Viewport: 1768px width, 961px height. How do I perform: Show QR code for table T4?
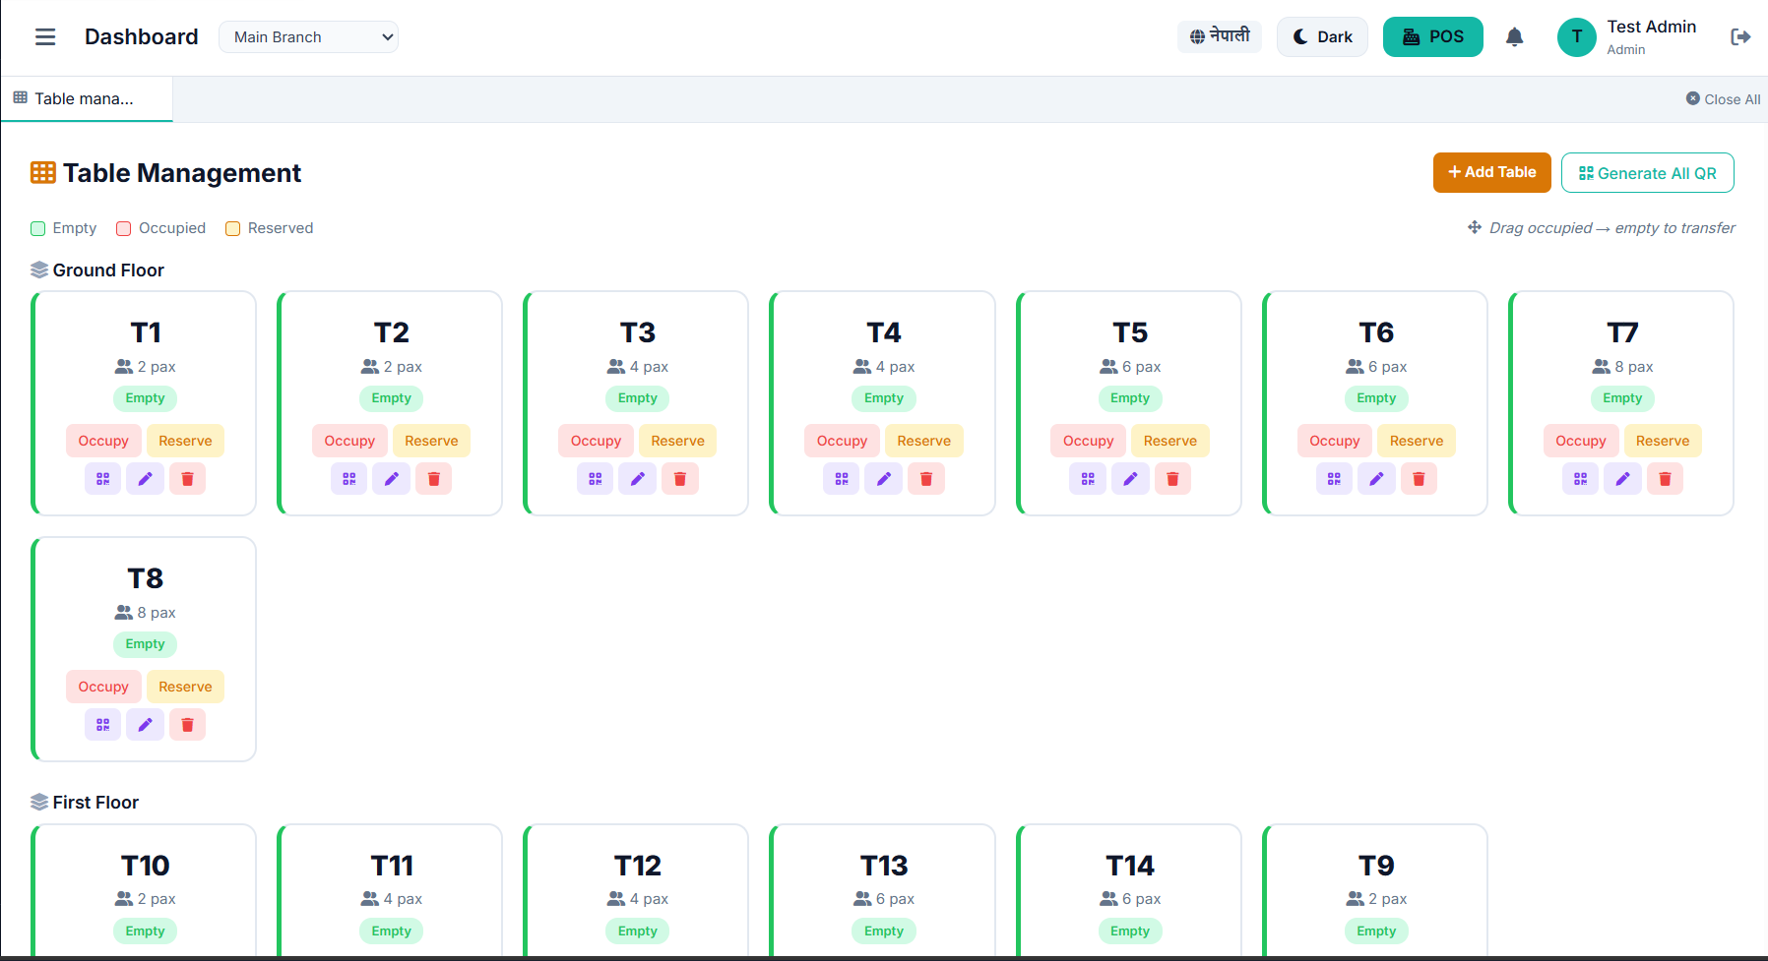(842, 479)
